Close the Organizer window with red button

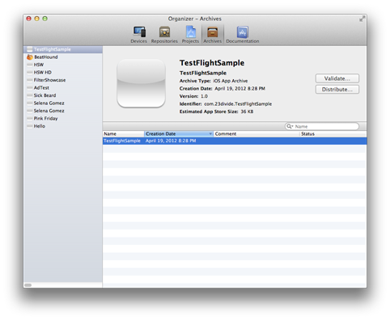pos(29,19)
